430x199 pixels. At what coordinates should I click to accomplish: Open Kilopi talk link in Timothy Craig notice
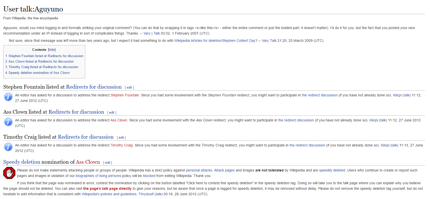pos(394,145)
